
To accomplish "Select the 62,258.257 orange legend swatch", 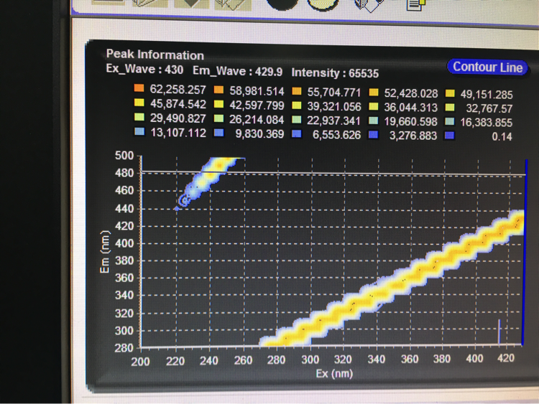I will (x=139, y=88).
